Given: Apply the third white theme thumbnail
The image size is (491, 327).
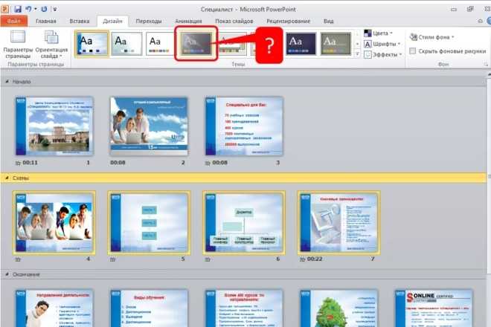Looking at the screenshot, I should (159, 44).
